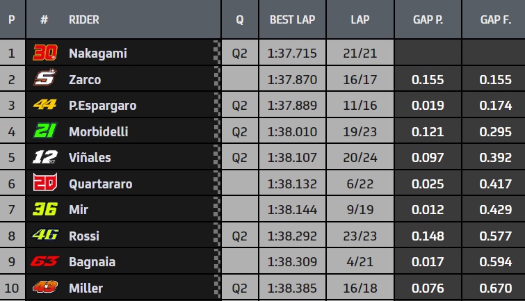
Task: Click Miller's number 43 icon
Action: (45, 287)
